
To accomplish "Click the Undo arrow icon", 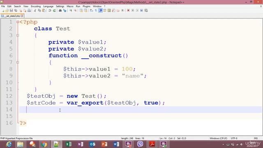I will click(50, 11).
